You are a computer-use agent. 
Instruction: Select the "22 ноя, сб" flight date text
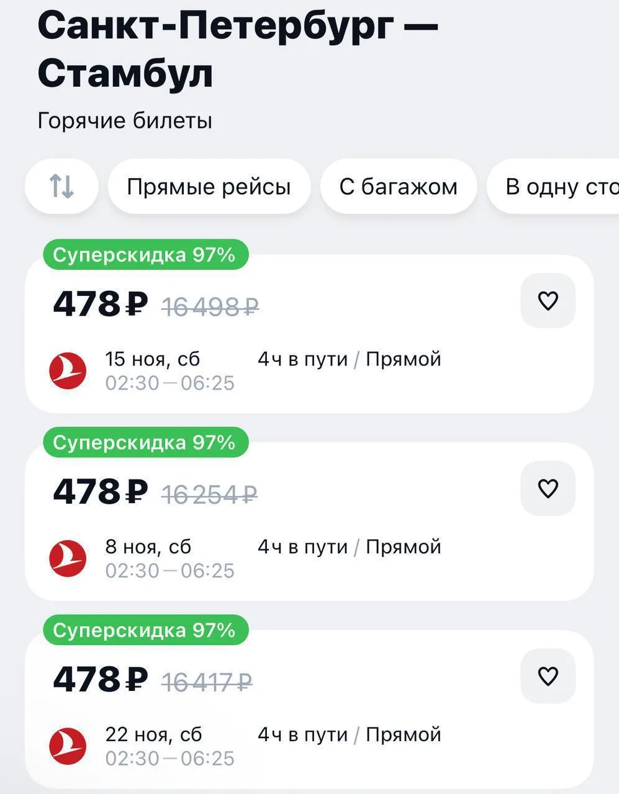[x=153, y=734]
